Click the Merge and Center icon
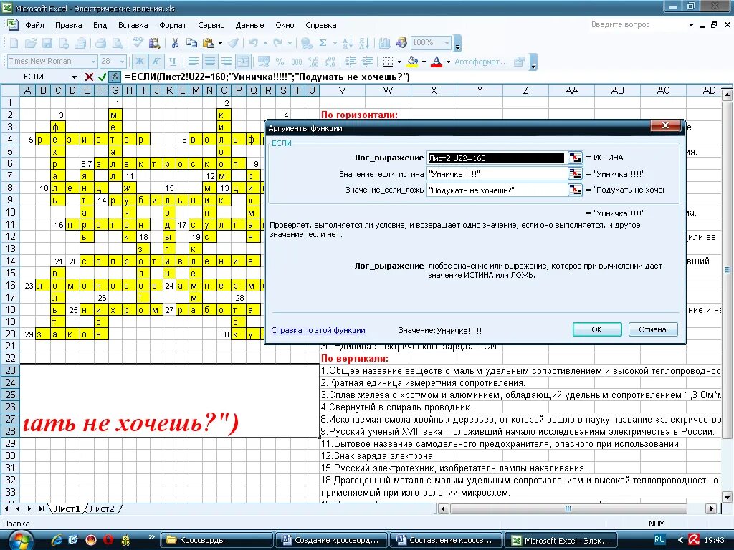This screenshot has width=734, height=550. click(x=243, y=62)
